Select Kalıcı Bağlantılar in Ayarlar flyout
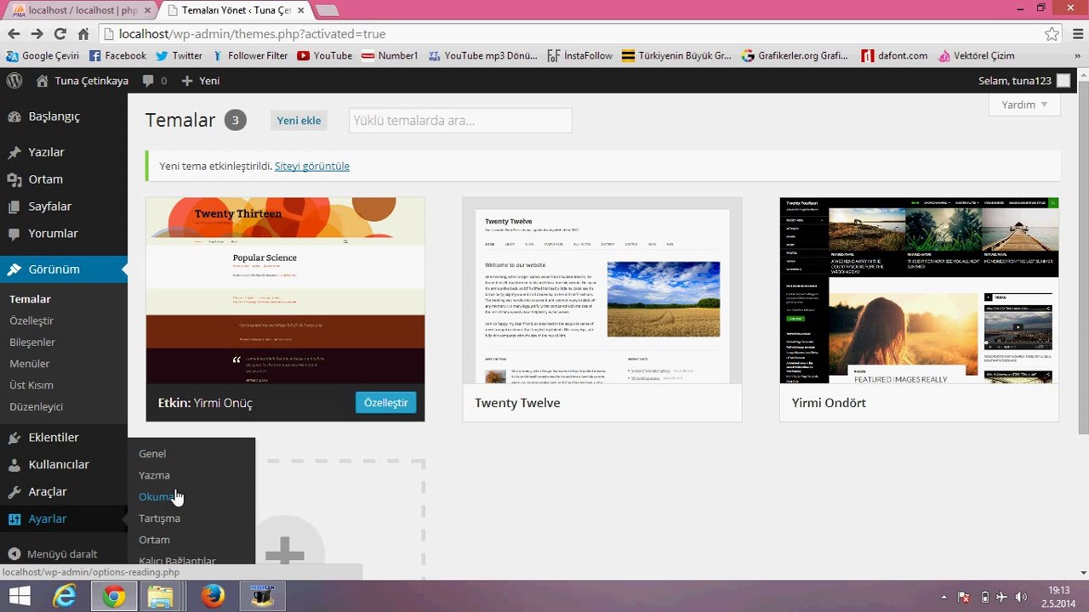Viewport: 1089px width, 612px height. tap(177, 560)
